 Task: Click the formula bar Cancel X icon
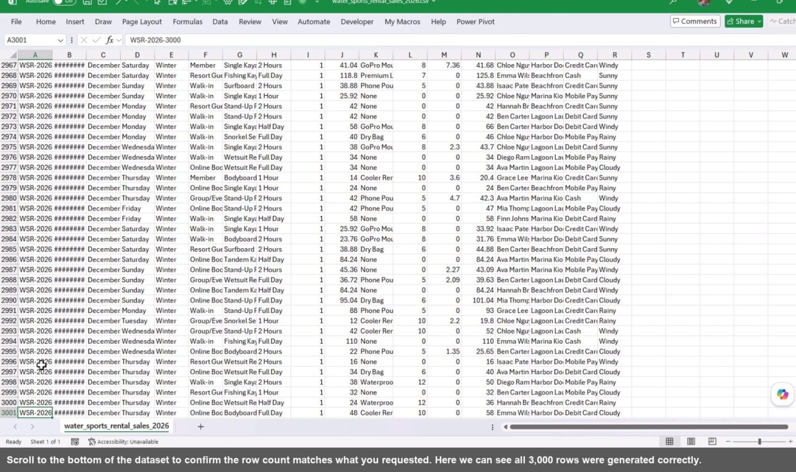tap(84, 40)
